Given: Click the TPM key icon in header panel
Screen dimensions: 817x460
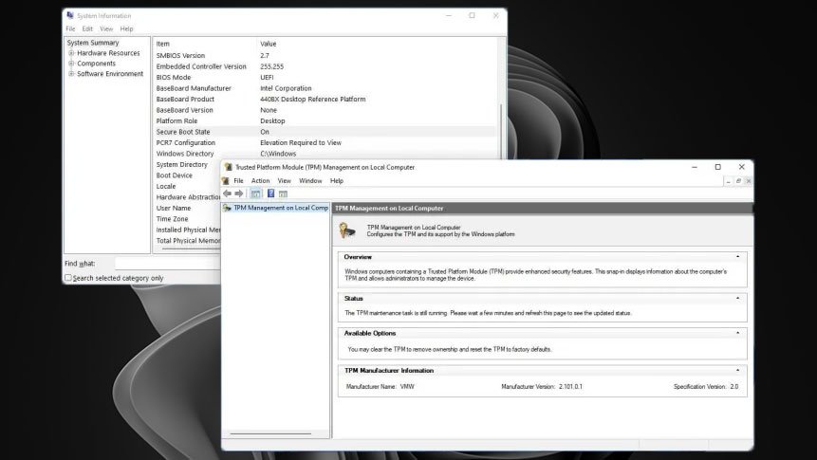Looking at the screenshot, I should (x=348, y=229).
